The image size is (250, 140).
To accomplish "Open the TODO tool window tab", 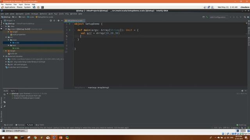I will 40,125.
